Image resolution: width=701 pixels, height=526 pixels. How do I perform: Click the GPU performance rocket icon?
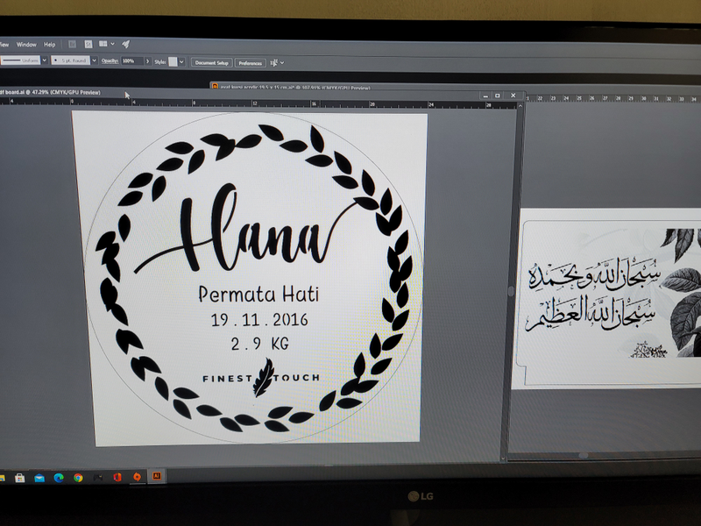pos(126,44)
